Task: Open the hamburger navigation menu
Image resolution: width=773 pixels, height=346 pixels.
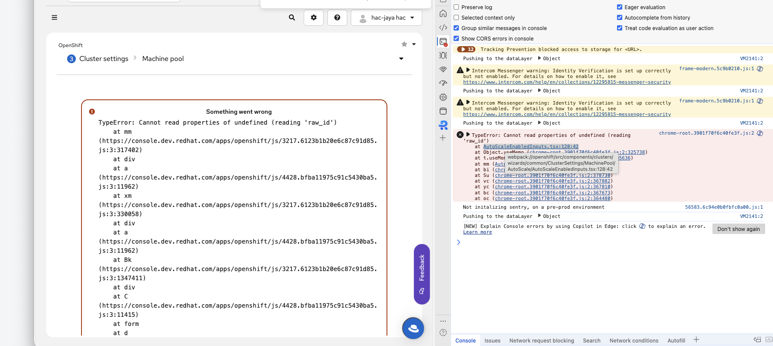Action: (54, 17)
